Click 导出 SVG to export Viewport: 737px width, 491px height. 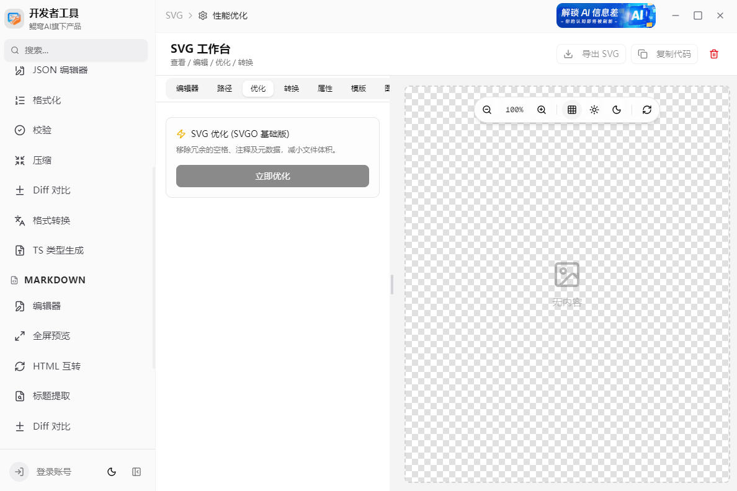[591, 54]
